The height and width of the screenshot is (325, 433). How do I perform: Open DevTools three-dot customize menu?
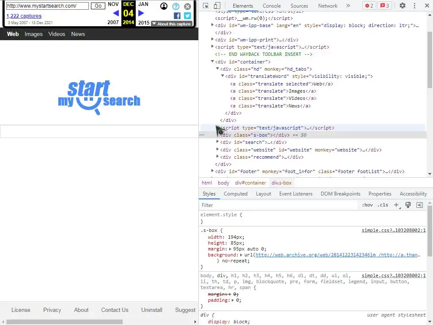(x=414, y=6)
